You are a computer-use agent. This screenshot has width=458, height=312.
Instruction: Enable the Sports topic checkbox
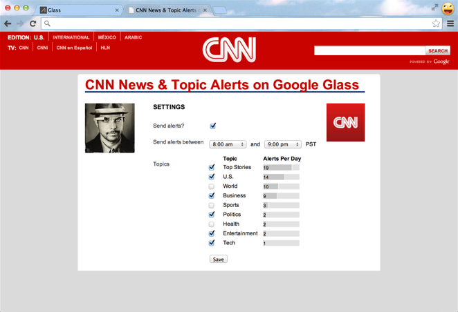tap(212, 205)
